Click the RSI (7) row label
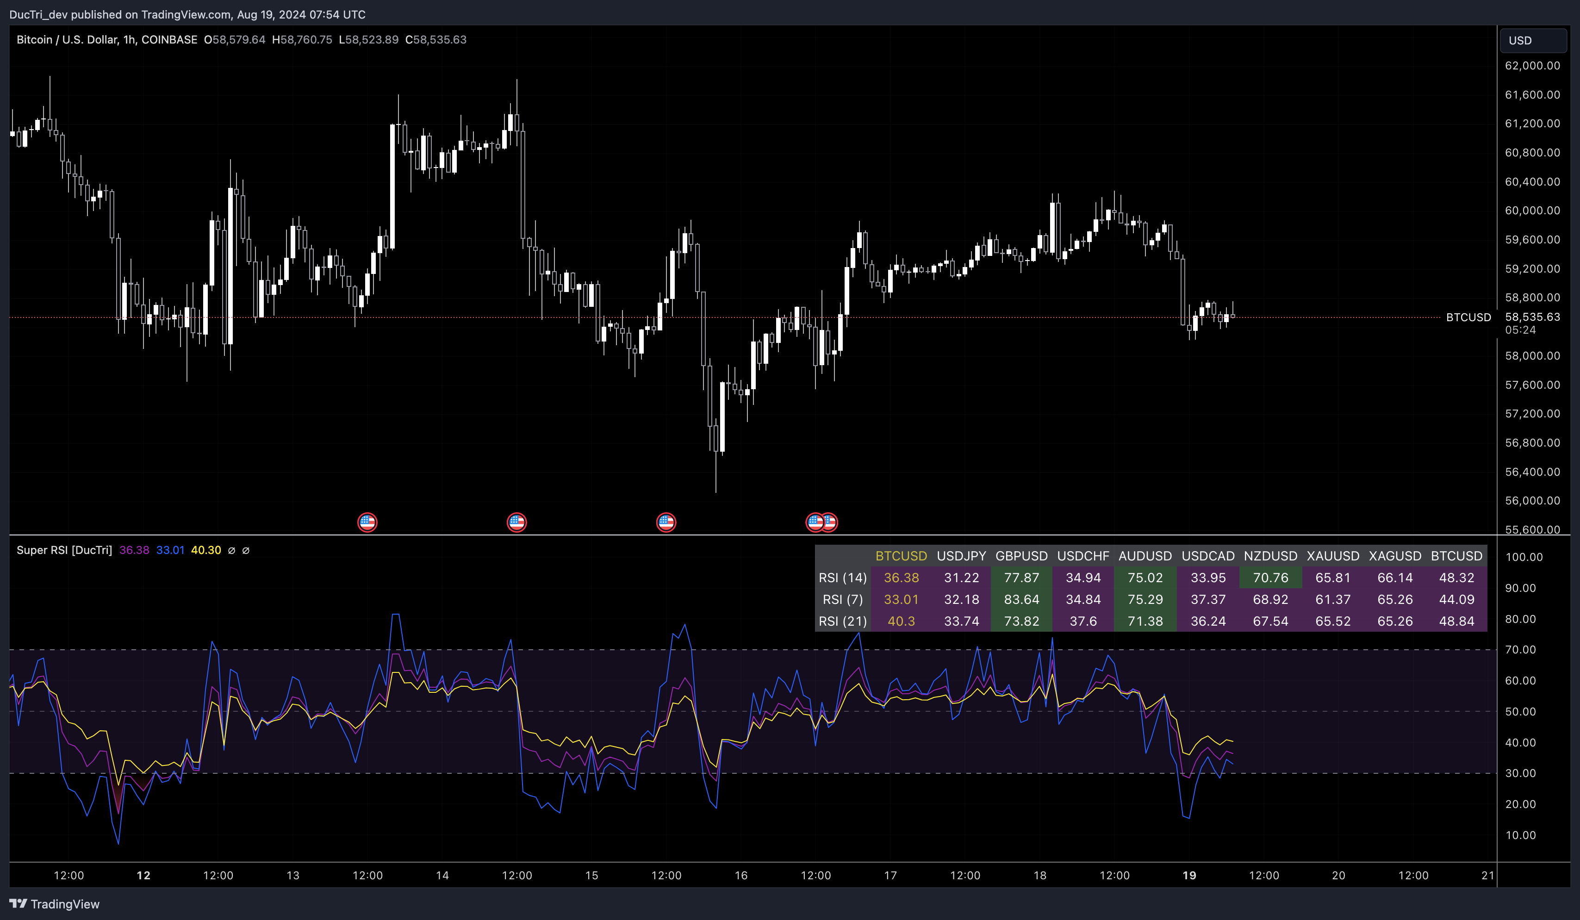 point(843,600)
